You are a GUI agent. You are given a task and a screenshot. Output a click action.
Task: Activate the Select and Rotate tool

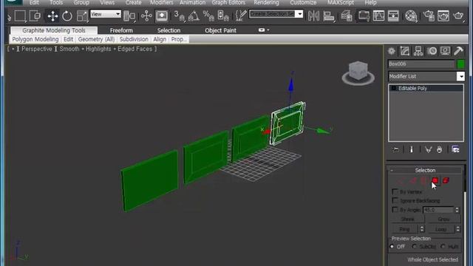tap(67, 16)
